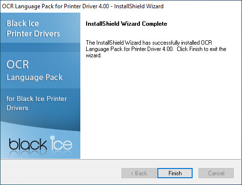Image resolution: width=242 pixels, height=185 pixels.
Task: Click the word "black" in the logo
Action: click(28, 144)
